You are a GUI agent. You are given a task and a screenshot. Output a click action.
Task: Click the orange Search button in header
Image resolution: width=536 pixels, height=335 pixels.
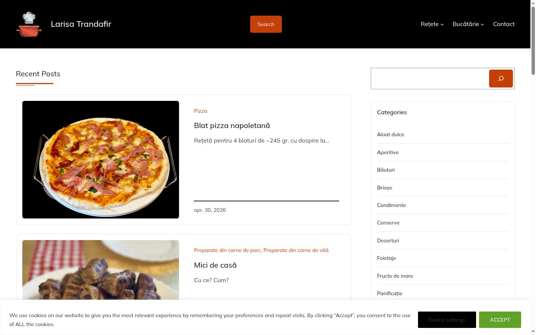(x=266, y=24)
